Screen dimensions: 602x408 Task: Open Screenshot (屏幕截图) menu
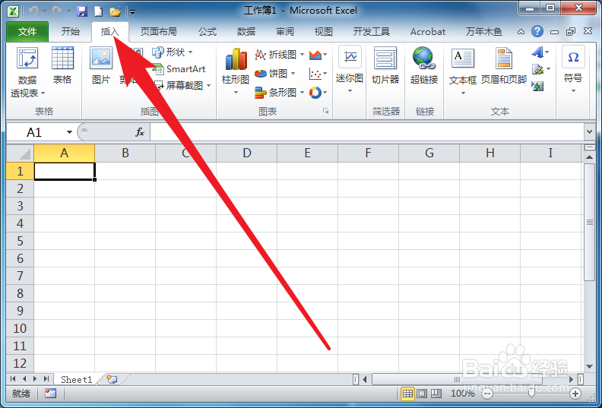click(x=182, y=85)
